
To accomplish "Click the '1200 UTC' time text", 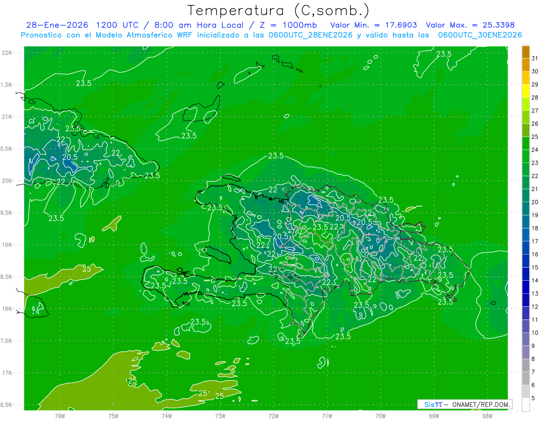I will coord(118,25).
